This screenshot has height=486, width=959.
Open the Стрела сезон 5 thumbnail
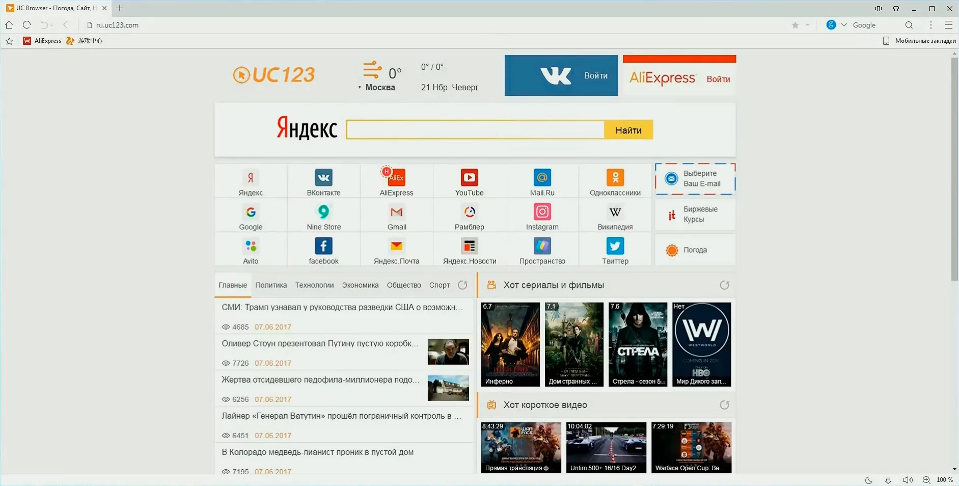638,344
